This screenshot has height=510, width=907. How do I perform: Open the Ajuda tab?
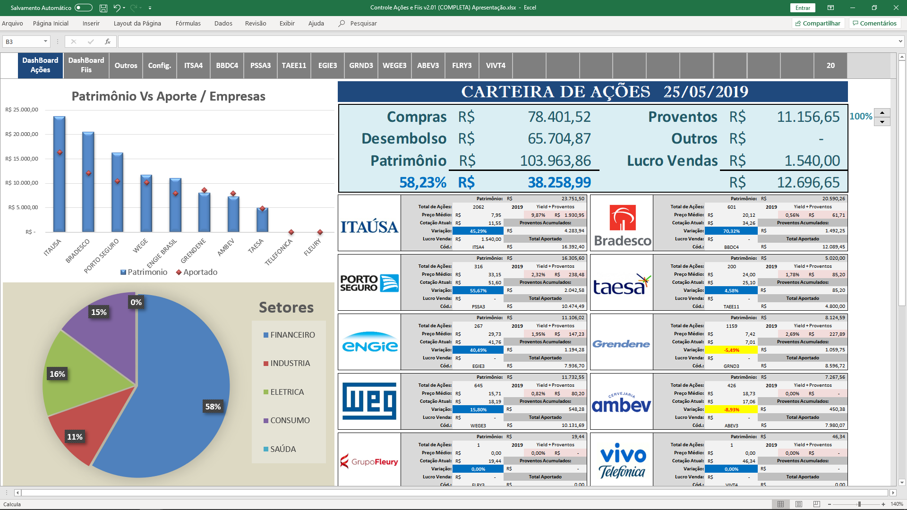pyautogui.click(x=316, y=23)
